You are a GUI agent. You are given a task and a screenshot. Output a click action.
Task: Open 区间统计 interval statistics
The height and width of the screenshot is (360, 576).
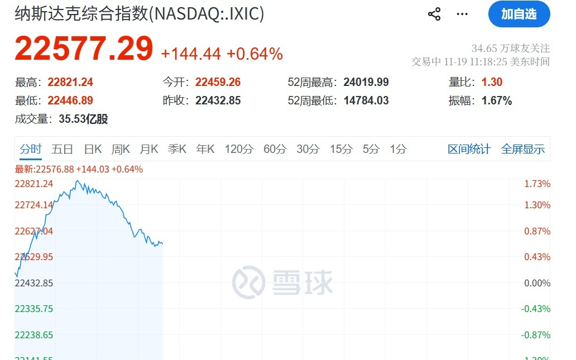point(469,149)
